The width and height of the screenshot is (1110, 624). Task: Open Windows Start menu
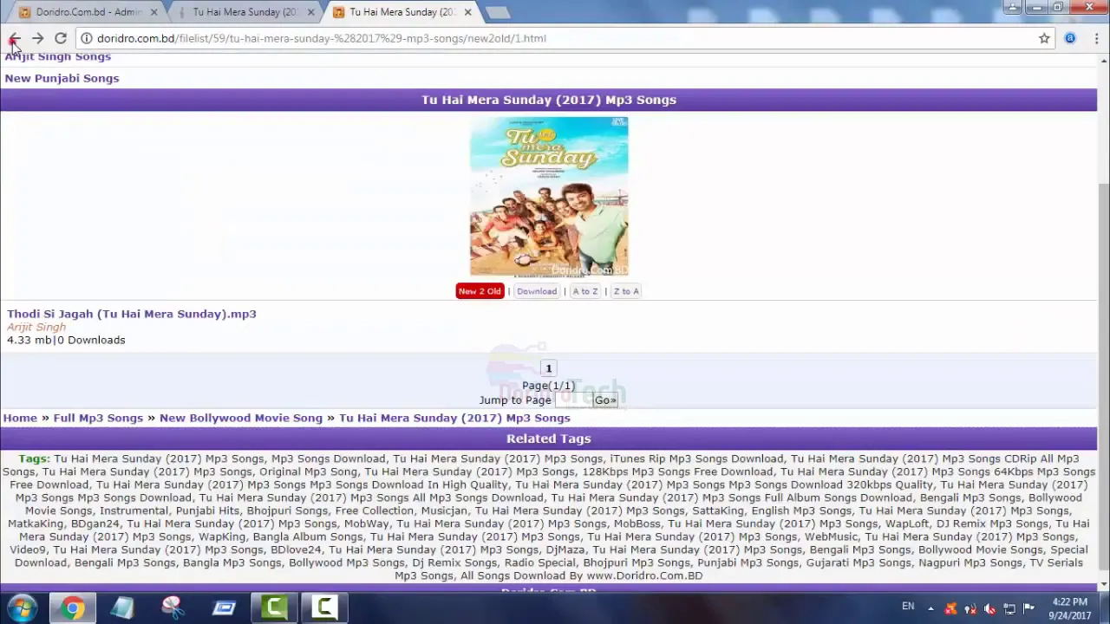coord(23,608)
